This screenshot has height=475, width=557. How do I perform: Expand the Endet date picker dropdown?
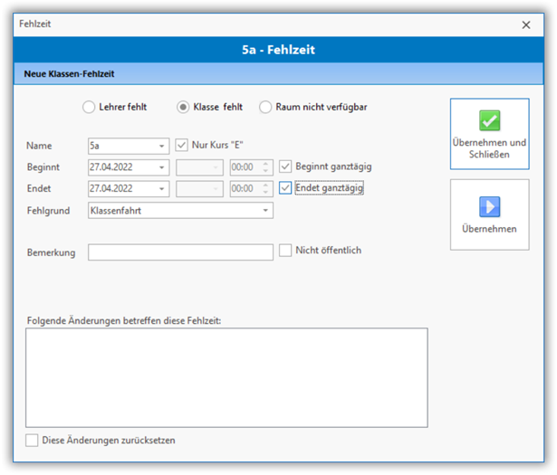(162, 189)
